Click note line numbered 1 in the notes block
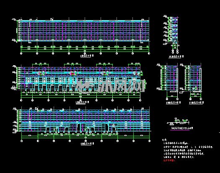Viewport: 220px width, 173px height. [x=176, y=143]
